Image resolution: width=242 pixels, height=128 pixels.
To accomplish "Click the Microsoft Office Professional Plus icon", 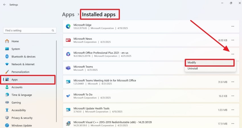I will coord(68,54).
